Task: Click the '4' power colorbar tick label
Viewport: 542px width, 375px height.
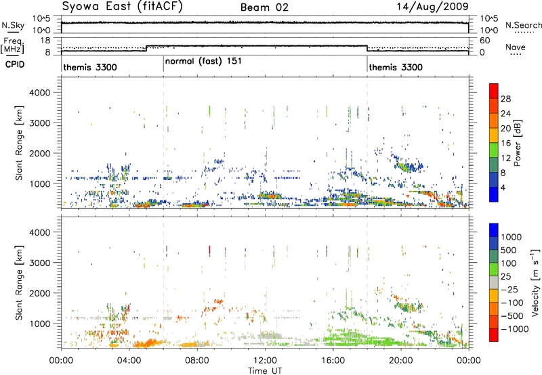Action: click(503, 188)
